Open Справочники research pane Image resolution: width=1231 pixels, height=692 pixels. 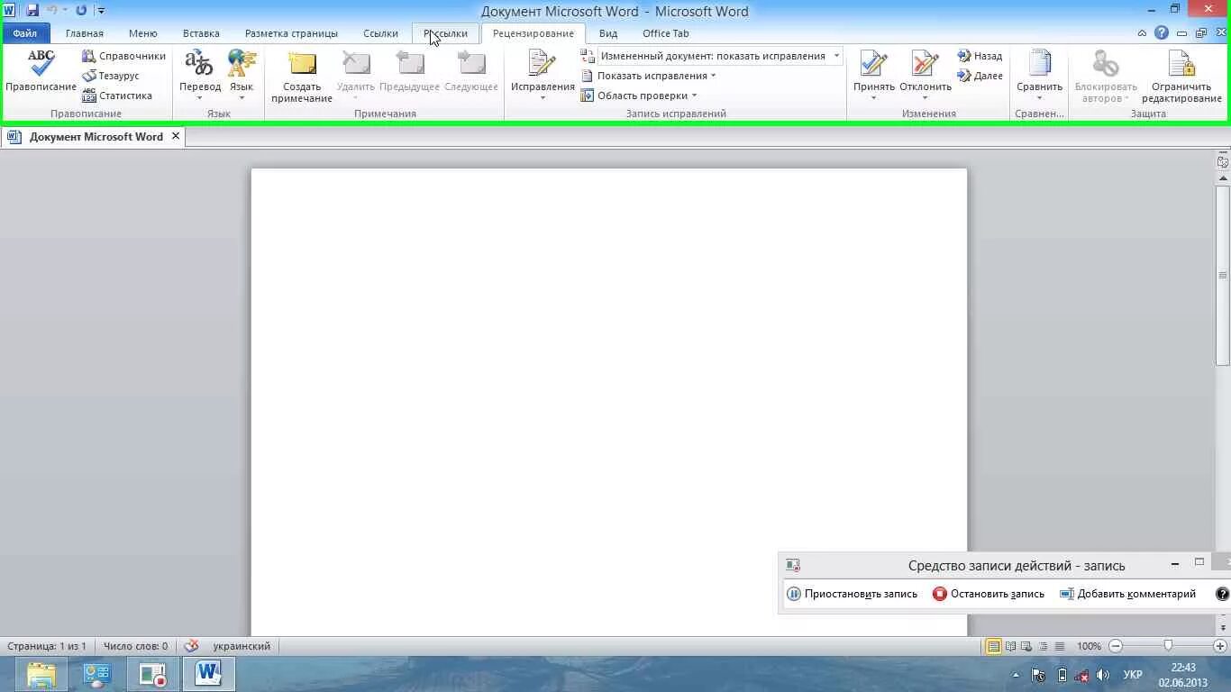123,56
